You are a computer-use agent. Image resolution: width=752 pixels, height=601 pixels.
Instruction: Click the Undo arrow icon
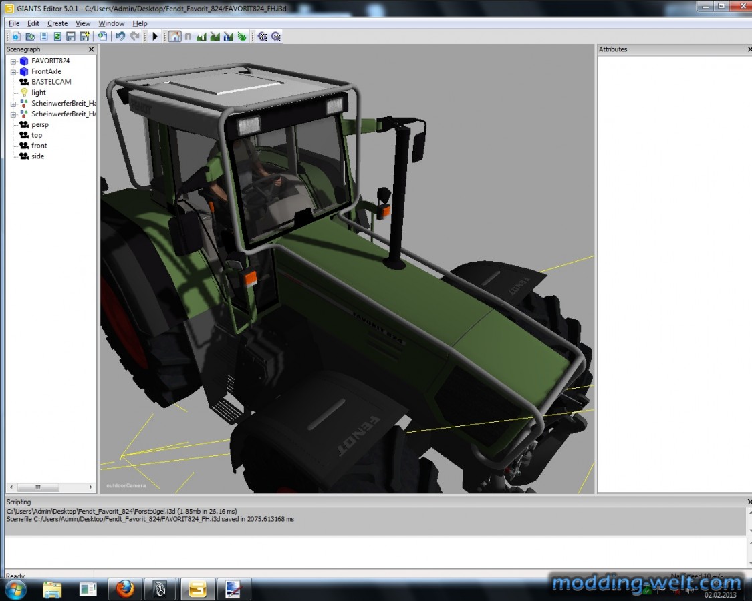(x=120, y=37)
